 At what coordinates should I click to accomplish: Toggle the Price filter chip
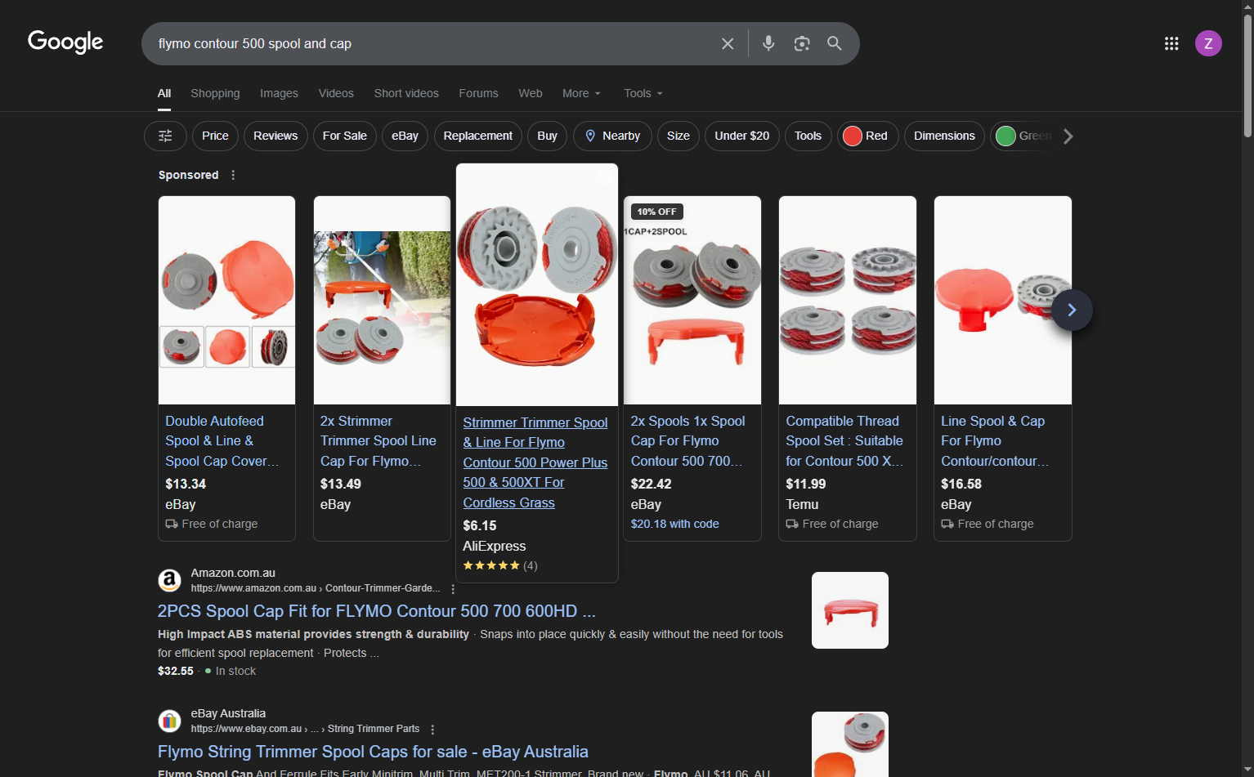tap(215, 136)
